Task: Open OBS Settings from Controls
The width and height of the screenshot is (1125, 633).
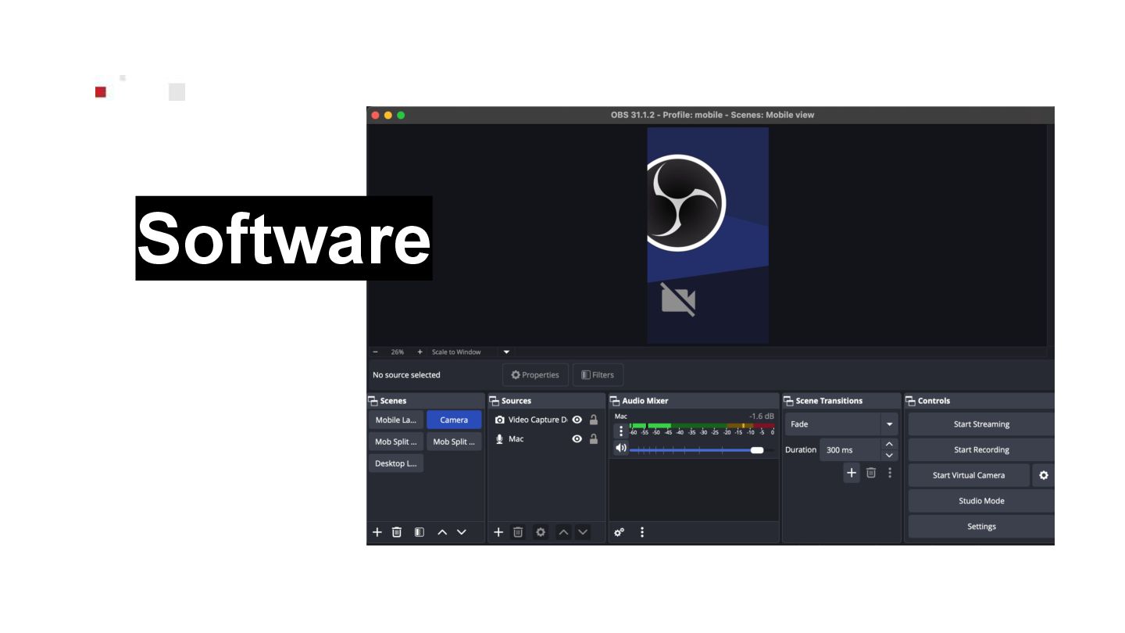Action: (981, 527)
